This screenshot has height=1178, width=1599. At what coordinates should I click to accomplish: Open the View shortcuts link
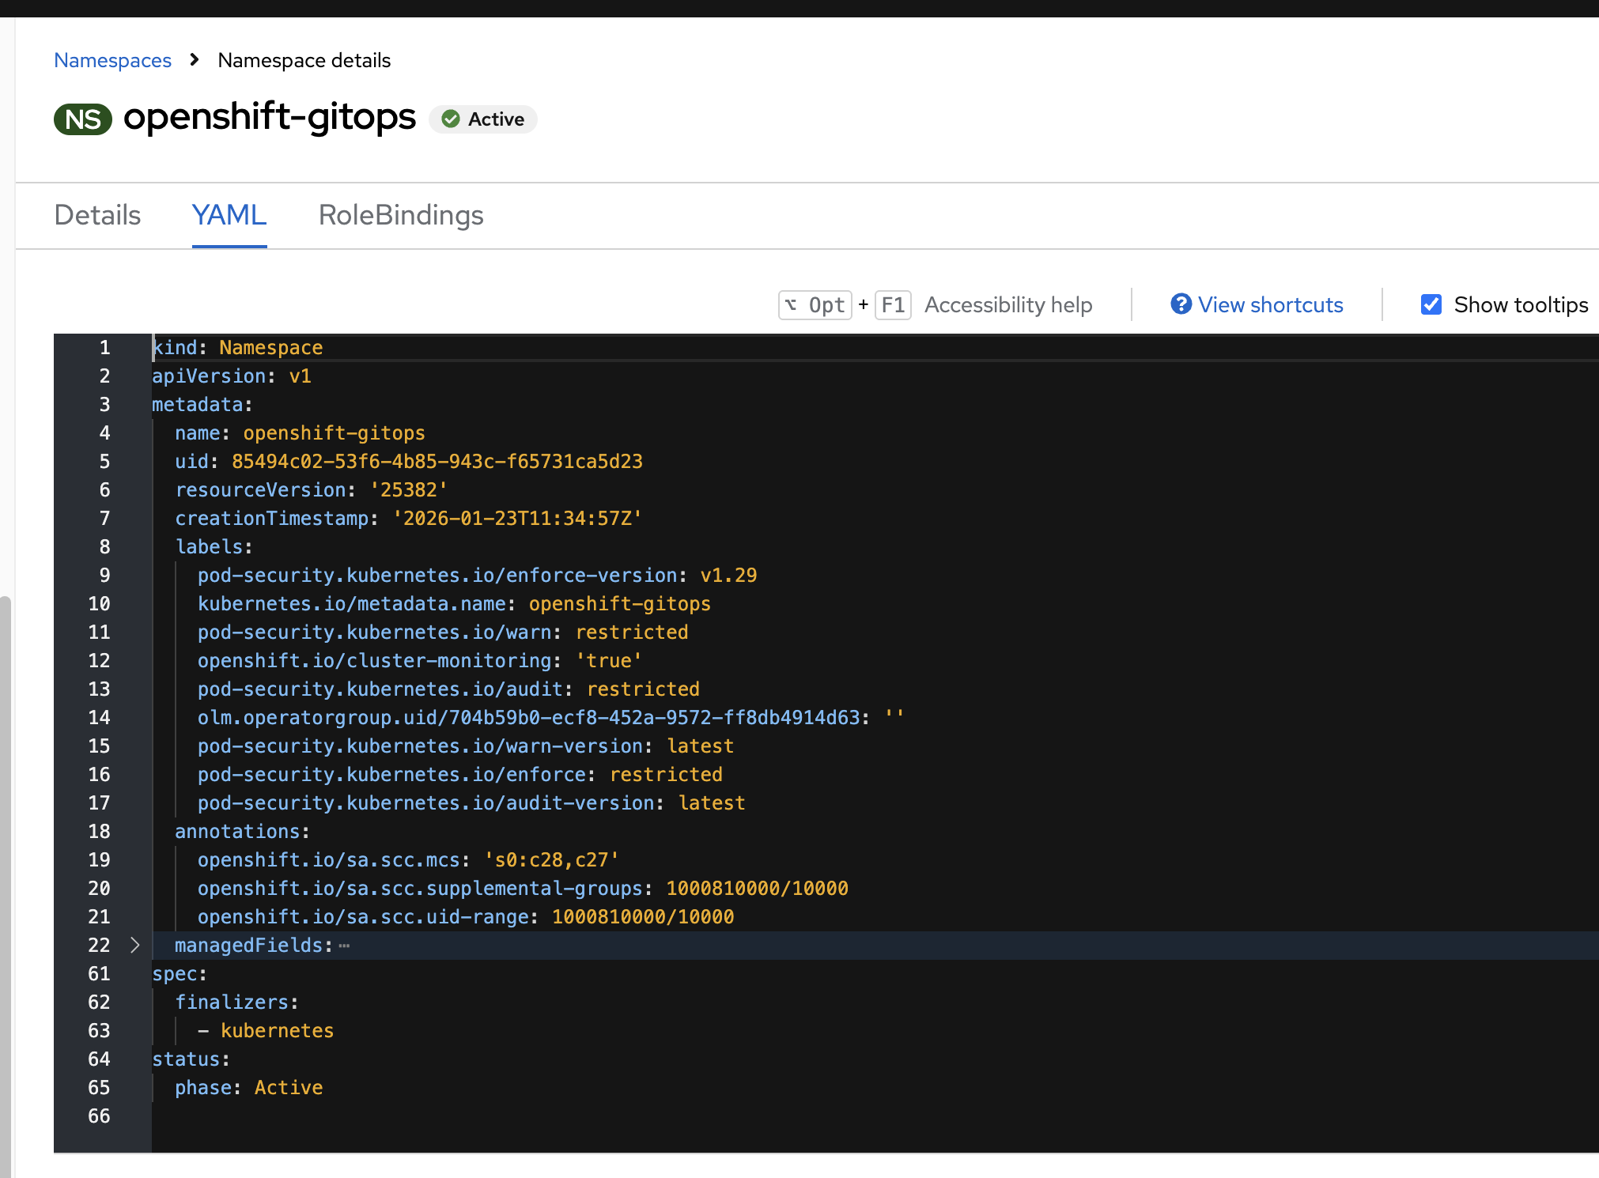point(1270,304)
